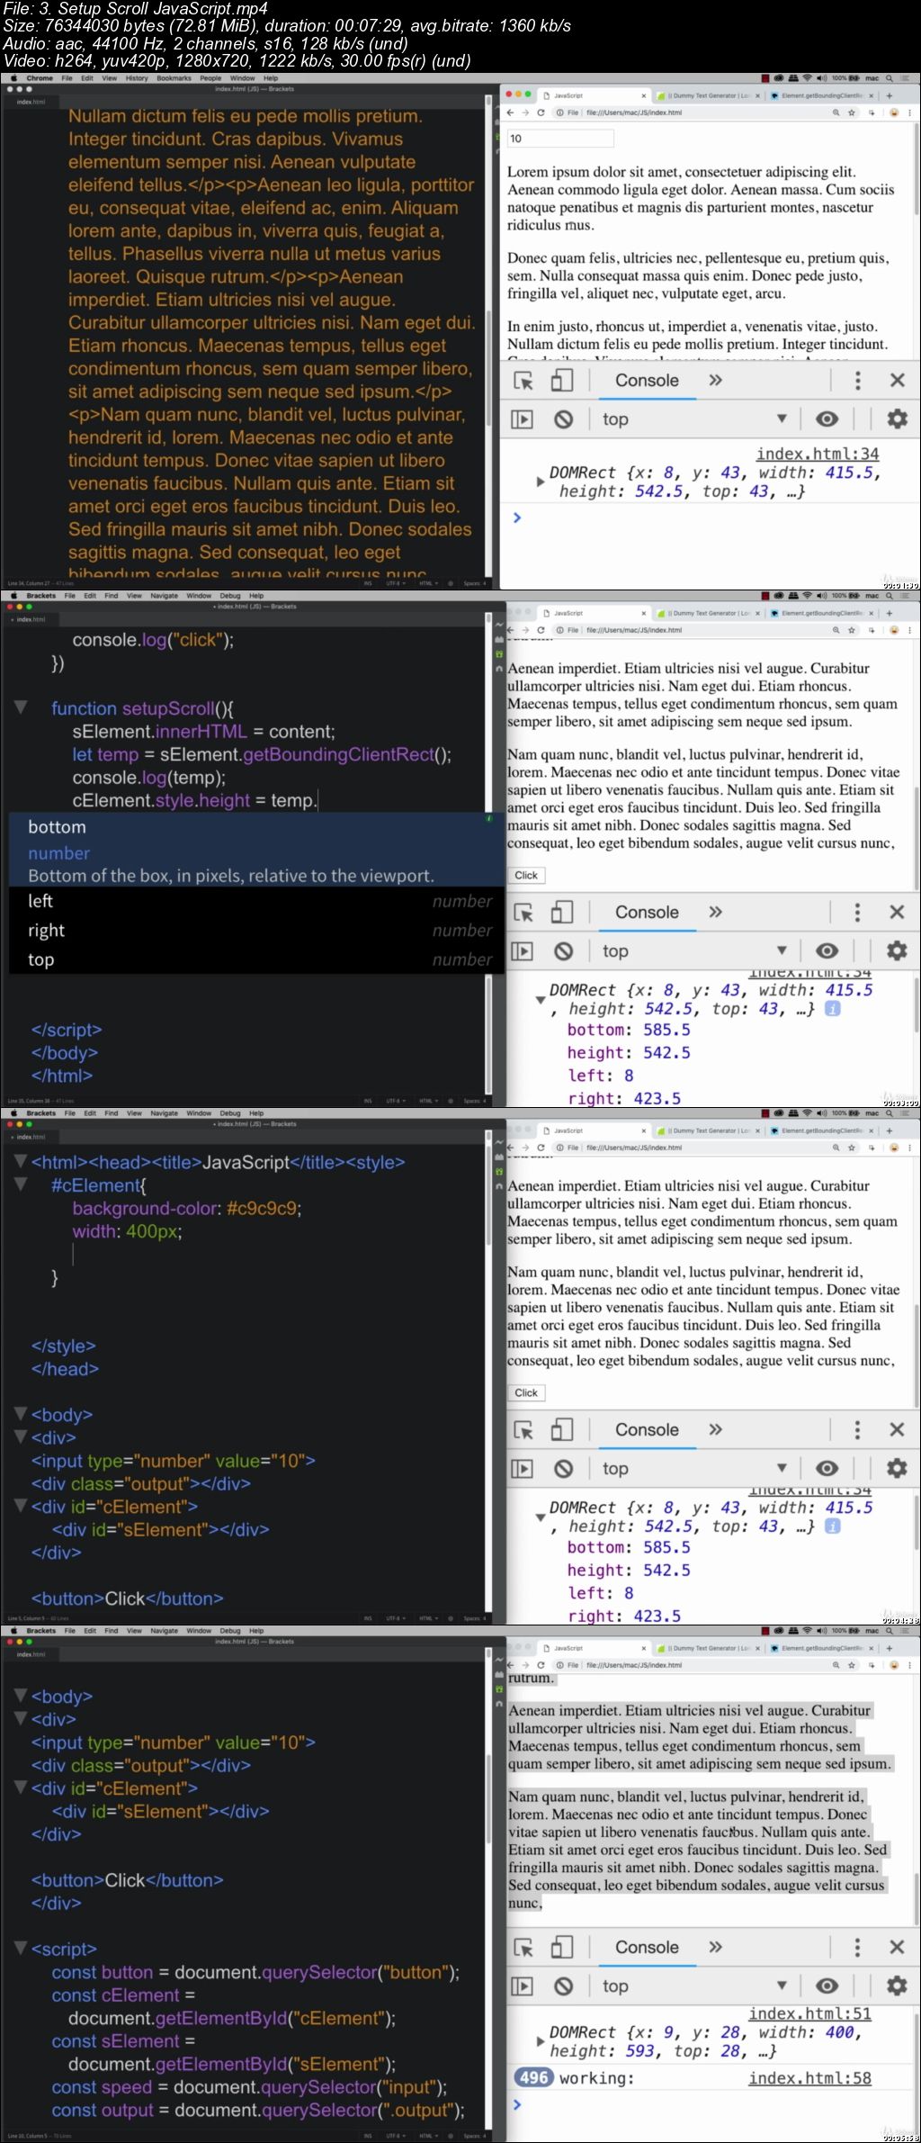The width and height of the screenshot is (921, 2143).
Task: Open the index.html:51 source link
Action: [x=809, y=2013]
